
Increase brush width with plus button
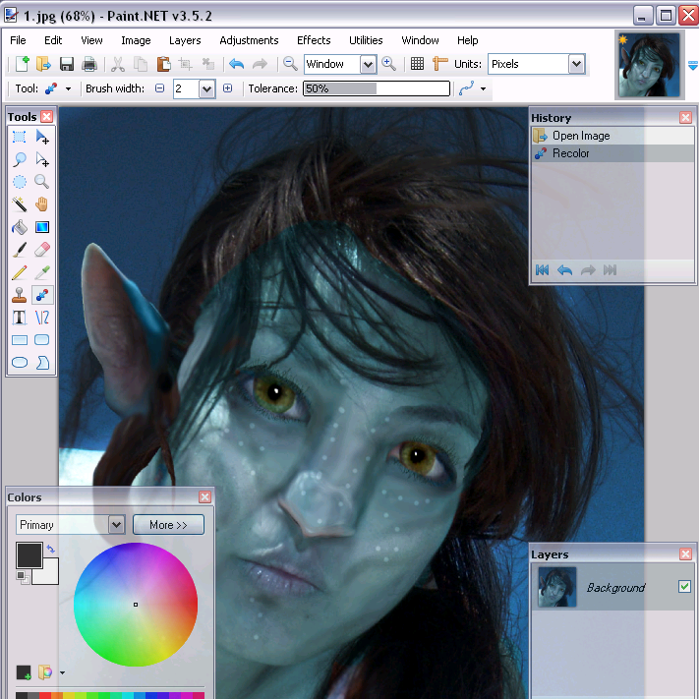coord(228,88)
